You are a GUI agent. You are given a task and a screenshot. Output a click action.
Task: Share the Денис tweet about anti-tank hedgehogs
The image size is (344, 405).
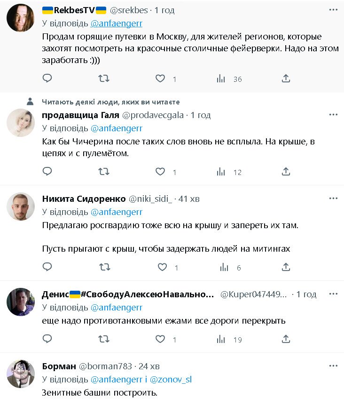coord(286,339)
